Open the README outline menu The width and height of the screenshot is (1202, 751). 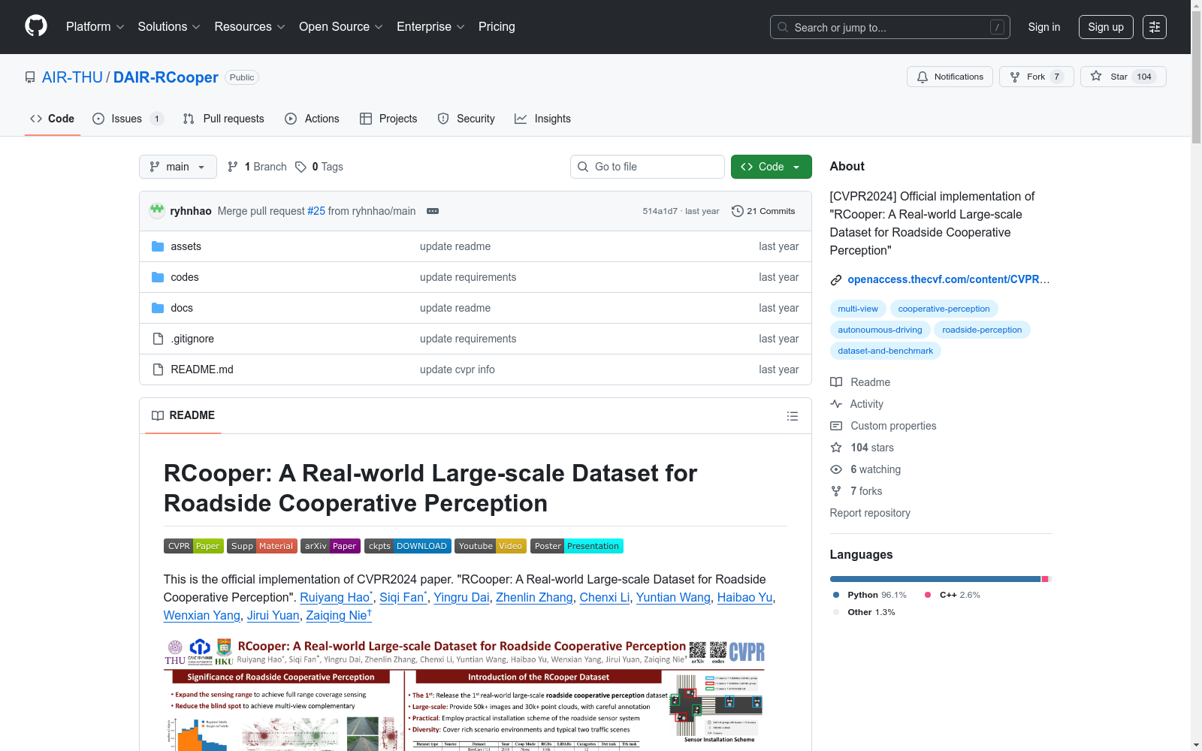point(793,416)
